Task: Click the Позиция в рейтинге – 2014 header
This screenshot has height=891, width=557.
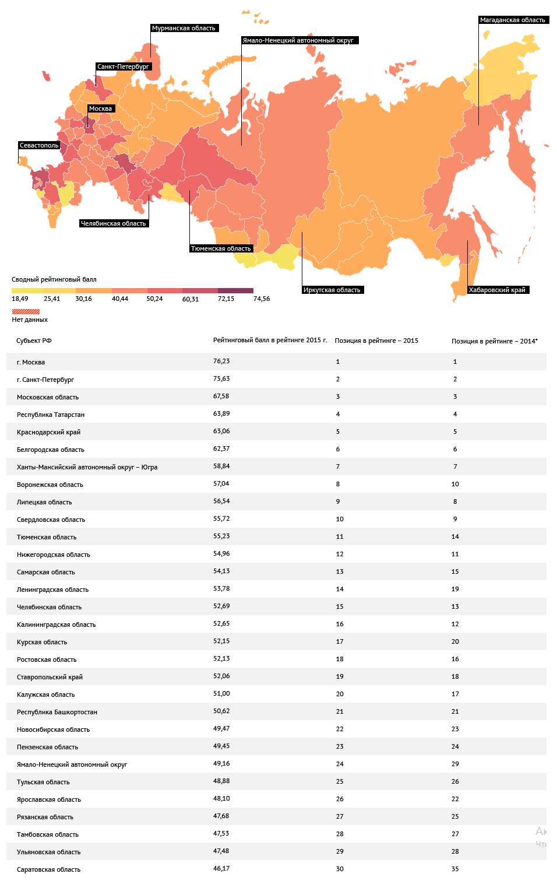Action: pyautogui.click(x=494, y=341)
